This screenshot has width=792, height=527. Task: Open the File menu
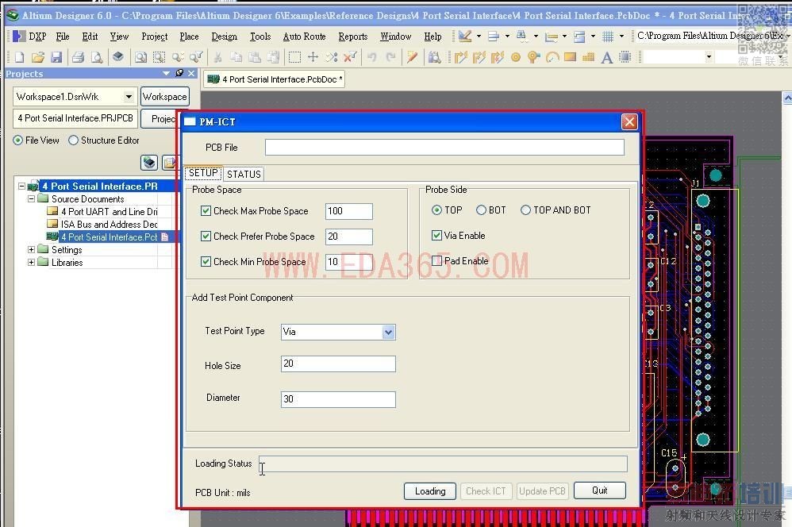pos(63,37)
